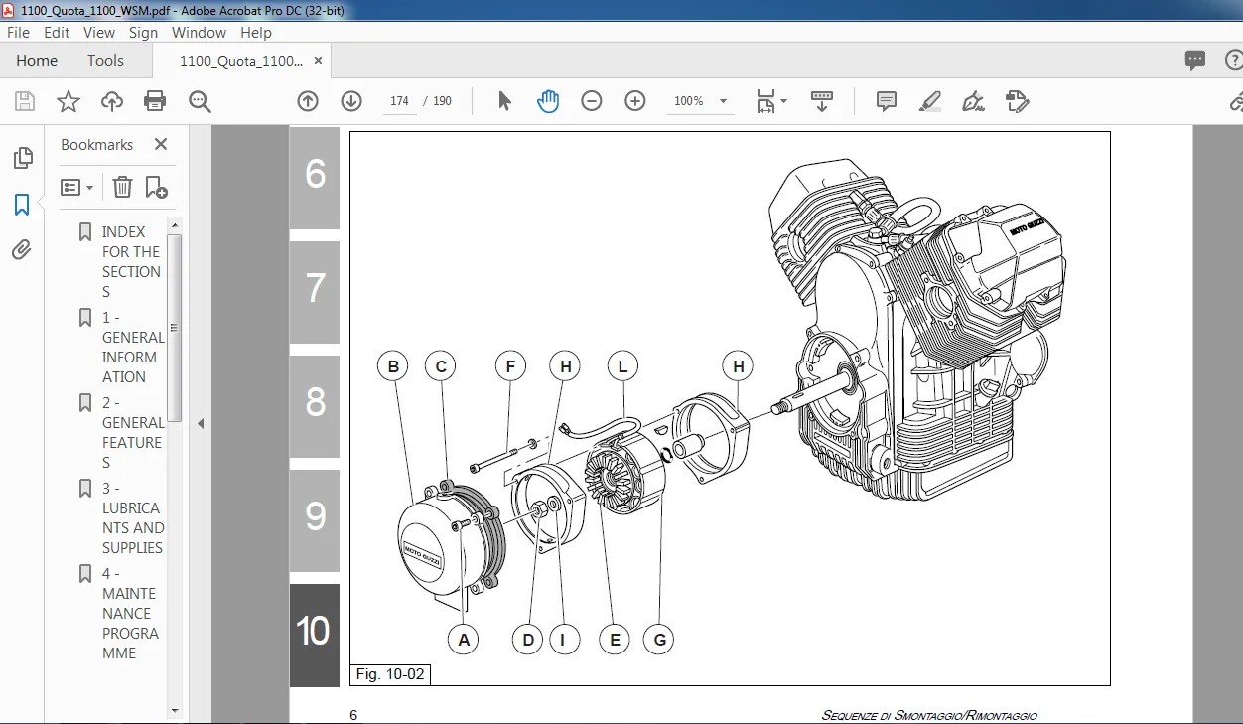Open the fit page options icon
Screen dimensions: 1243x724
(x=771, y=101)
